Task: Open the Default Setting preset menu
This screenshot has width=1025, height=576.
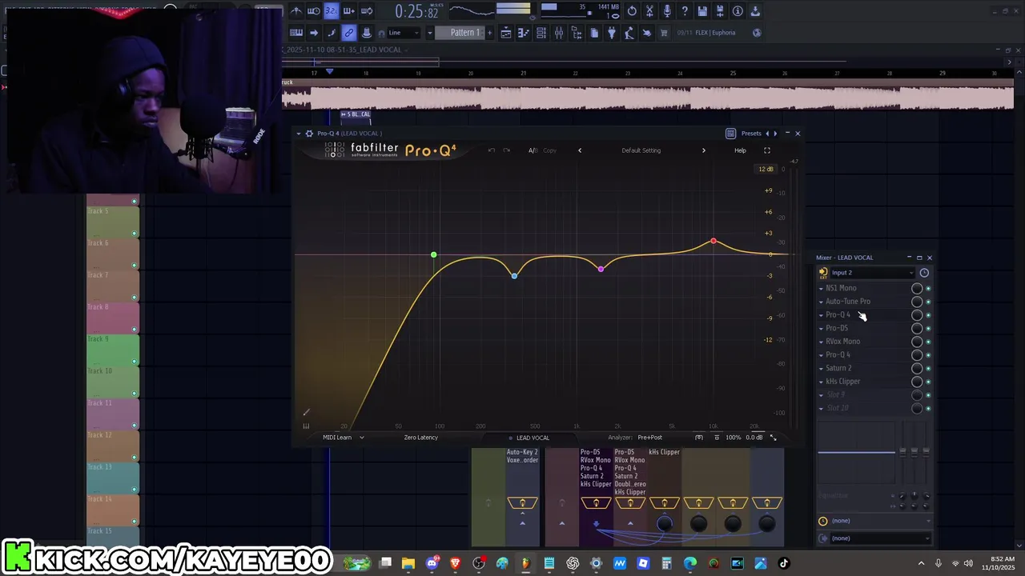Action: coord(641,150)
